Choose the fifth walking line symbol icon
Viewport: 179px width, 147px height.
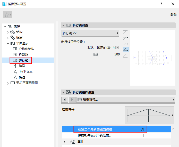[x=126, y=56]
